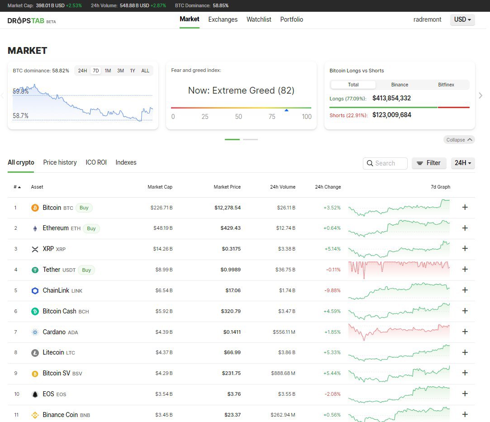
Task: Click the Bitcoin SV icon
Action: tap(35, 374)
